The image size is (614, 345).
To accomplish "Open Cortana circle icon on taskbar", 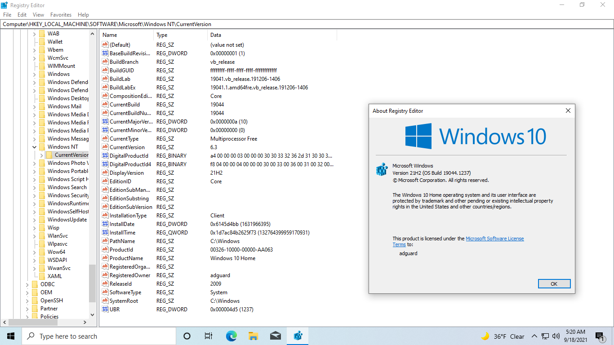I will [x=187, y=336].
